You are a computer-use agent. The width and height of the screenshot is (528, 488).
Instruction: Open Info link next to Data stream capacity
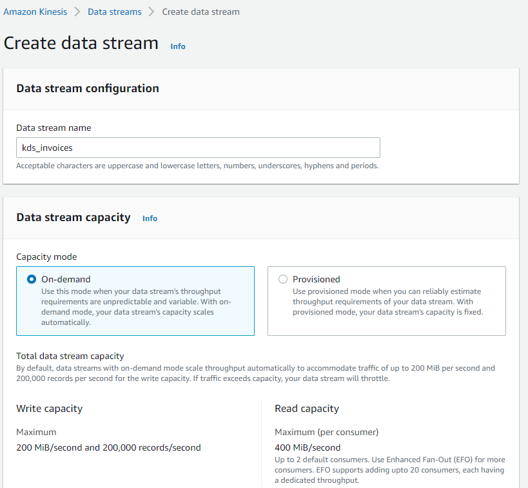pyautogui.click(x=150, y=219)
